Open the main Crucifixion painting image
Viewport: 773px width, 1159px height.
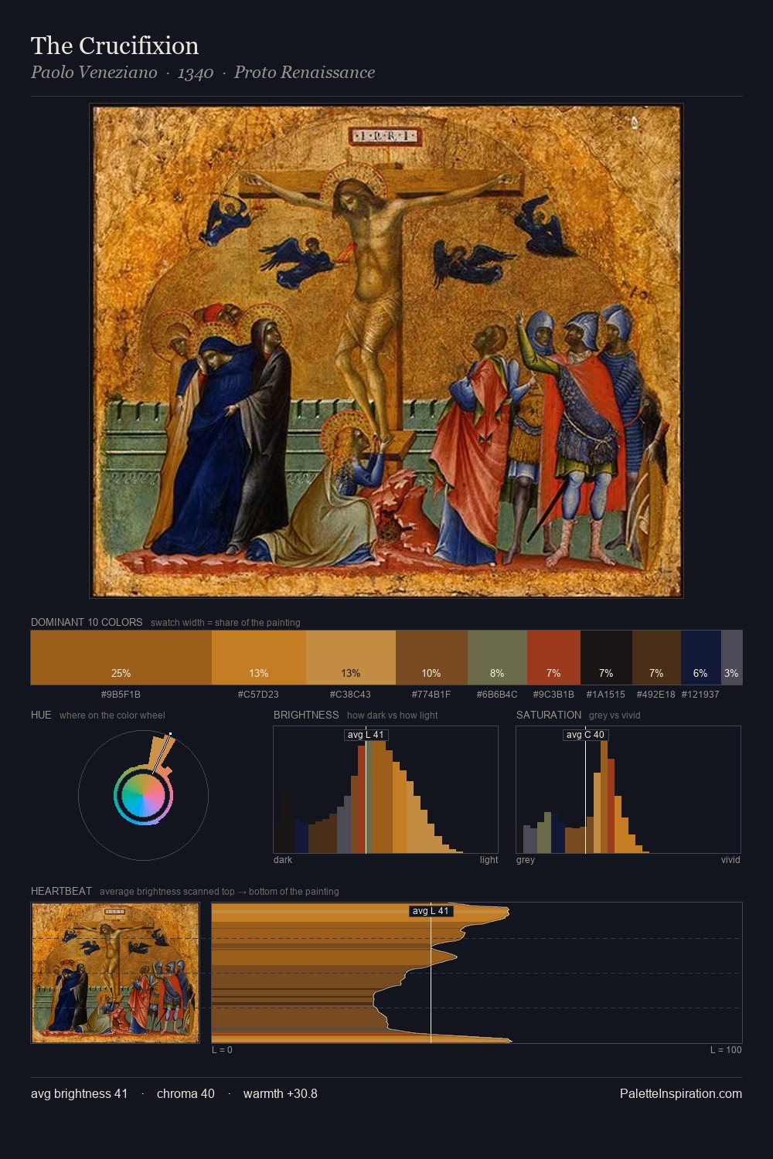tap(386, 351)
